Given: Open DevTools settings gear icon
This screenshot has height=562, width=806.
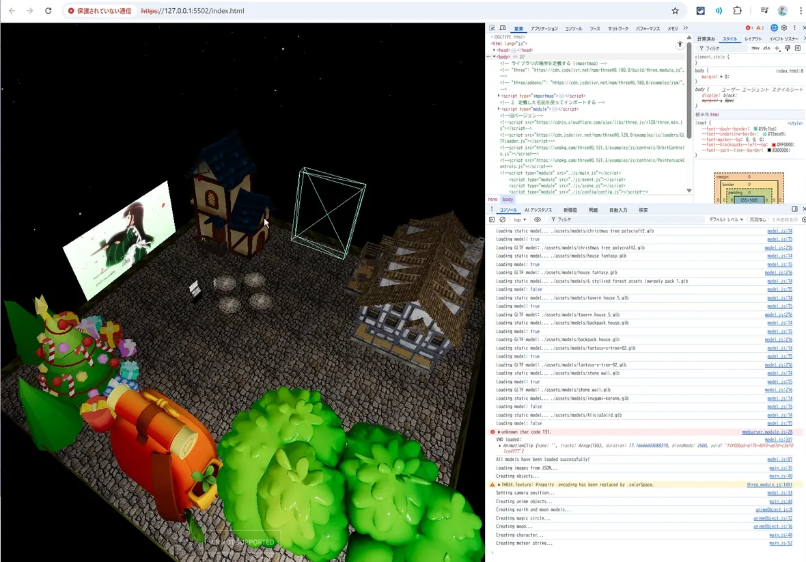Looking at the screenshot, I should click(x=784, y=28).
